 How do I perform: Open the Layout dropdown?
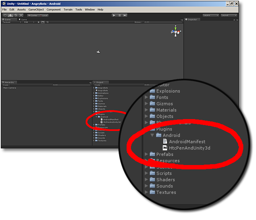tap(229, 15)
